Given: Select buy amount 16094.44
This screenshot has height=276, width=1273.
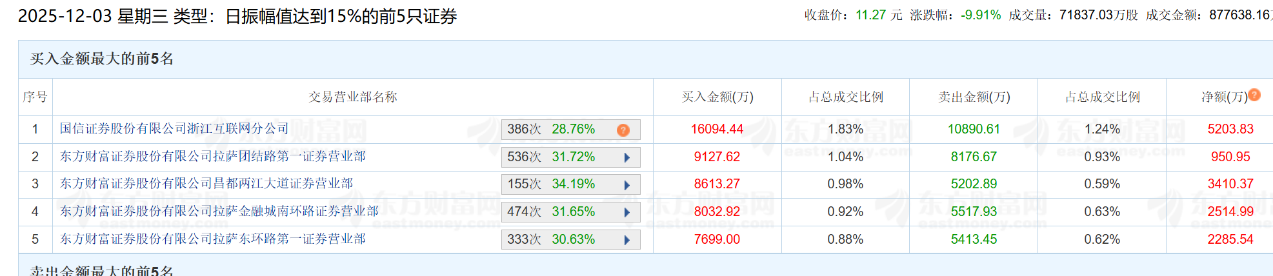Looking at the screenshot, I should (717, 129).
